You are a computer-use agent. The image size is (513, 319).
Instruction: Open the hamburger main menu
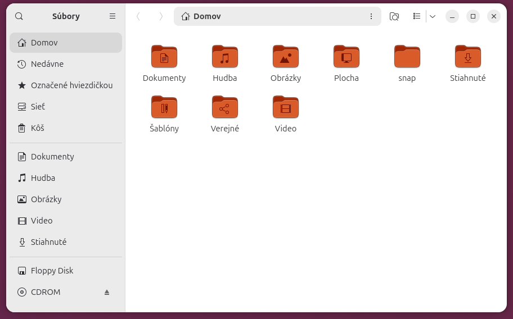pyautogui.click(x=112, y=16)
